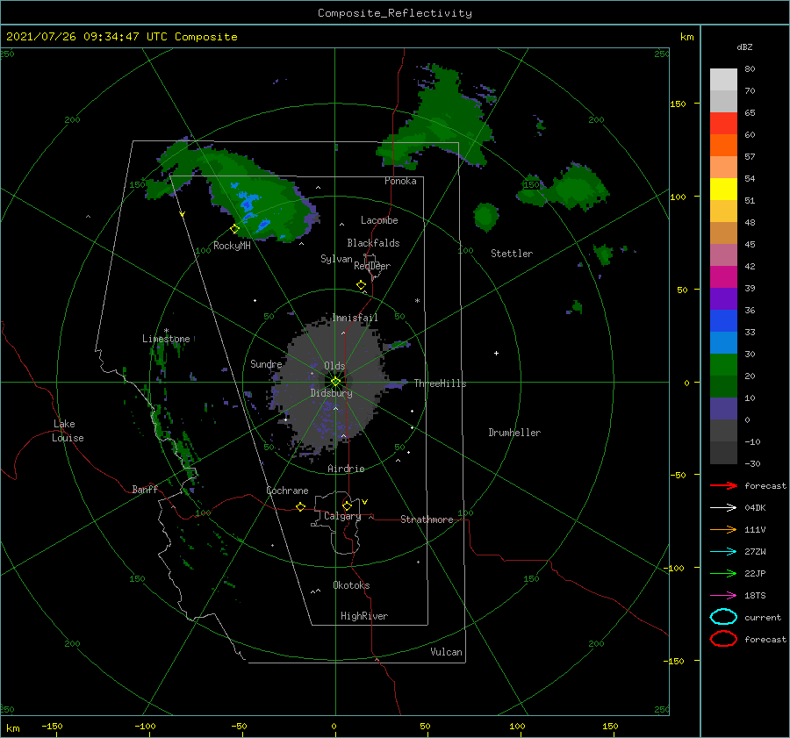Click the Composite_Reflectivity title

pyautogui.click(x=394, y=13)
